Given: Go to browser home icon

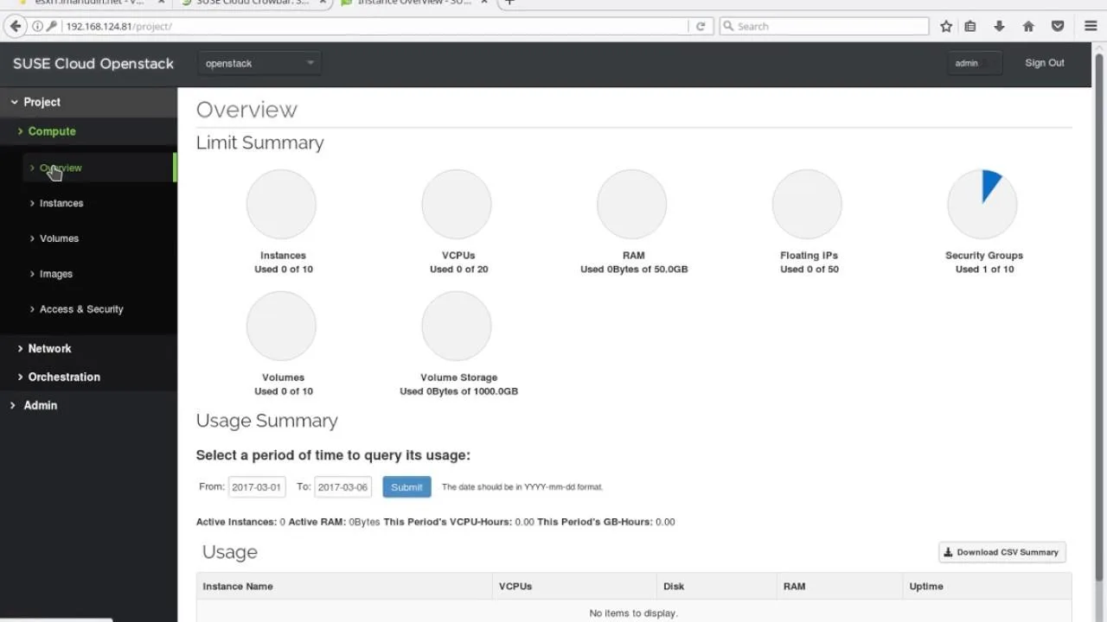Looking at the screenshot, I should coord(1028,26).
